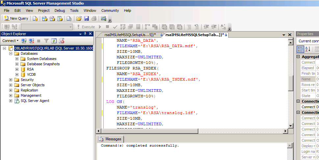Close the Object Explorer panel

pyautogui.click(x=90, y=34)
